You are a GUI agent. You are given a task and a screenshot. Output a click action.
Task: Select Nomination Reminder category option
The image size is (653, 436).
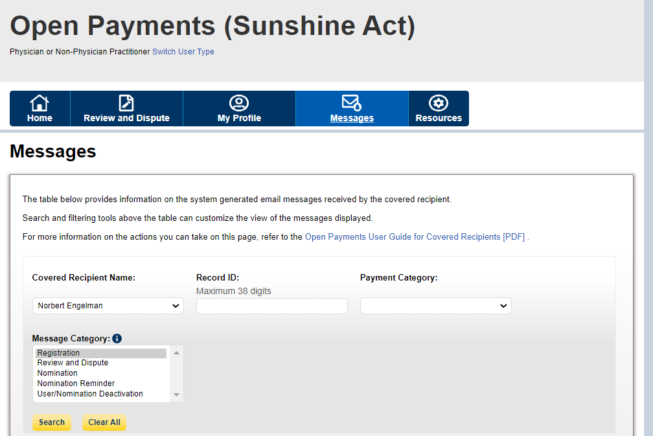click(76, 384)
